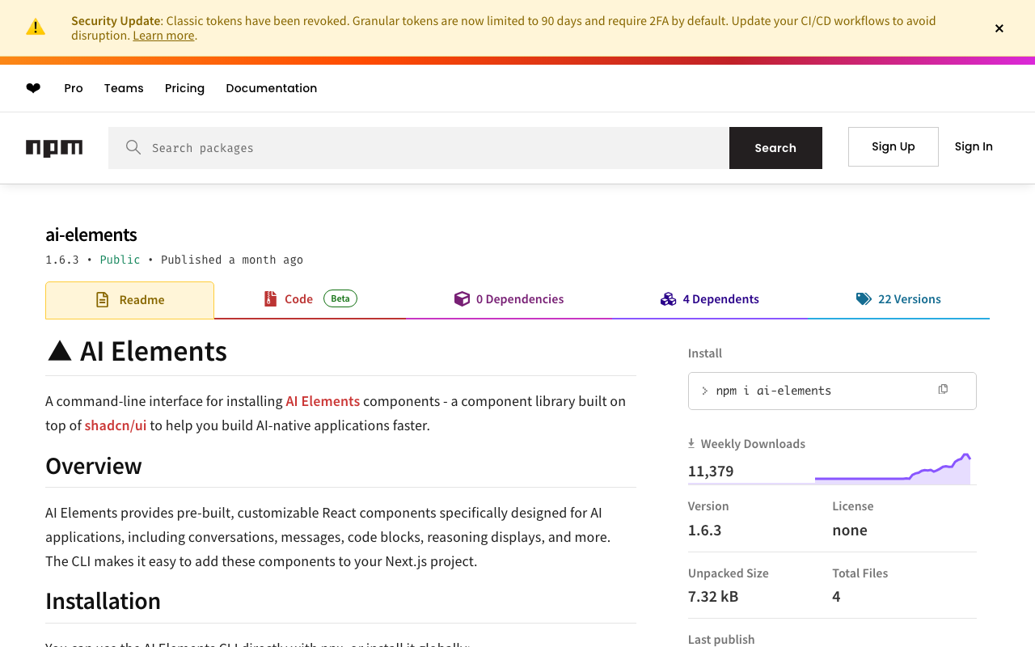
Task: Click the Sign Up button
Action: click(893, 146)
